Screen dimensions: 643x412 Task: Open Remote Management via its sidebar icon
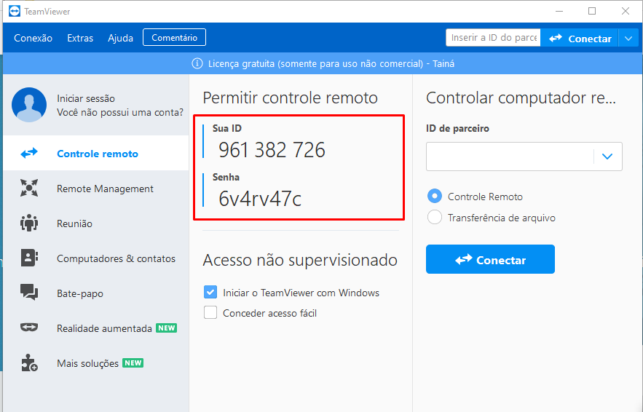click(x=29, y=189)
